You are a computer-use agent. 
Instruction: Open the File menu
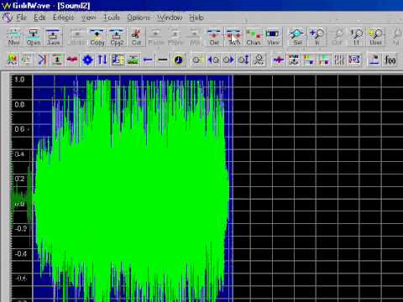coord(22,18)
